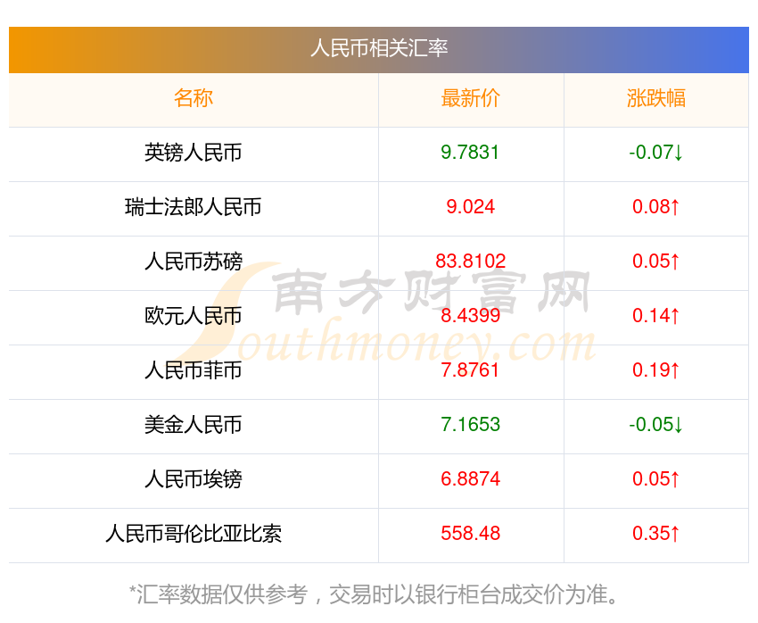Viewport: 758px width, 623px height.
Task: Select the 人民币菲币 row name
Action: (194, 370)
